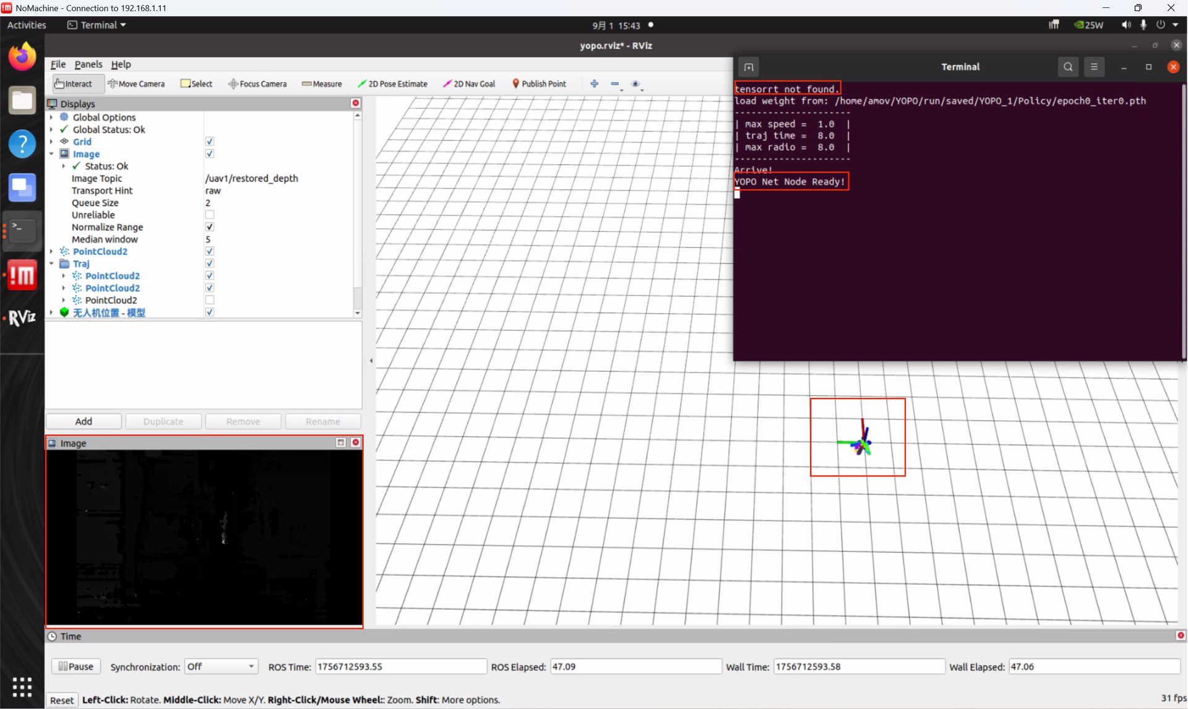Open the Synchronization dropdown
Screen dimensions: 1188x709
(x=220, y=666)
